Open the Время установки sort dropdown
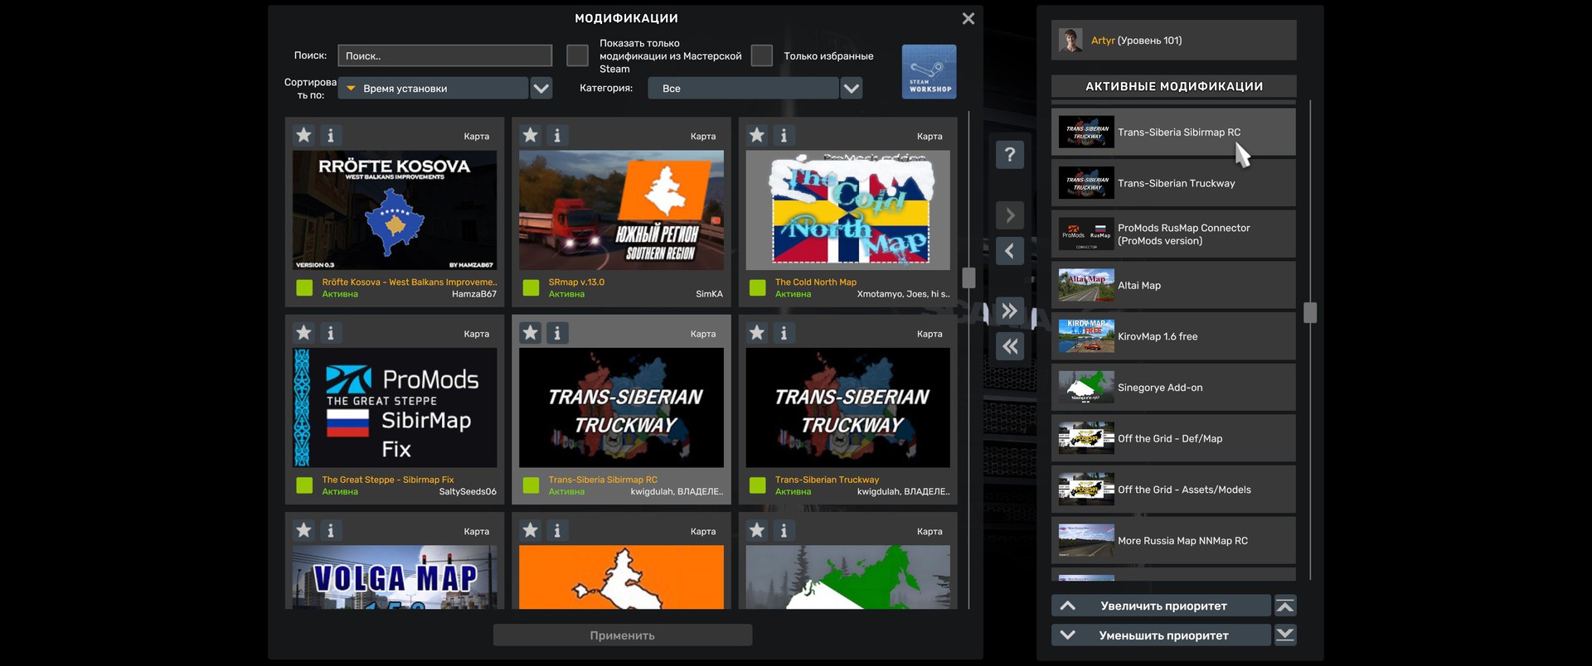This screenshot has width=1592, height=666. (x=434, y=88)
